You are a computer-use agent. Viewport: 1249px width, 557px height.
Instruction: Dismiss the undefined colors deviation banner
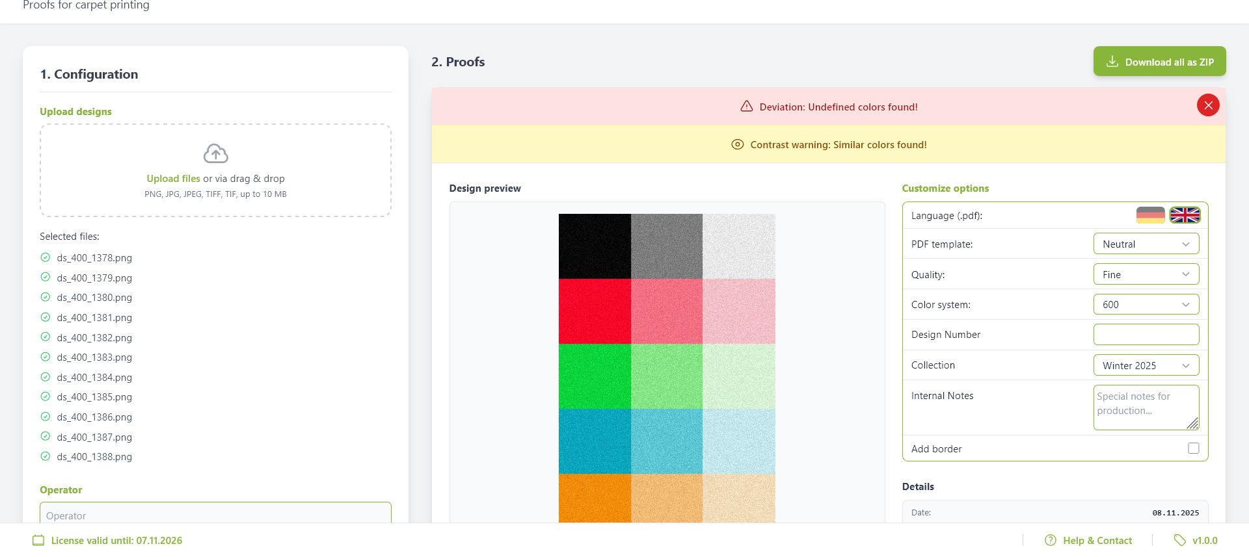(x=1208, y=105)
